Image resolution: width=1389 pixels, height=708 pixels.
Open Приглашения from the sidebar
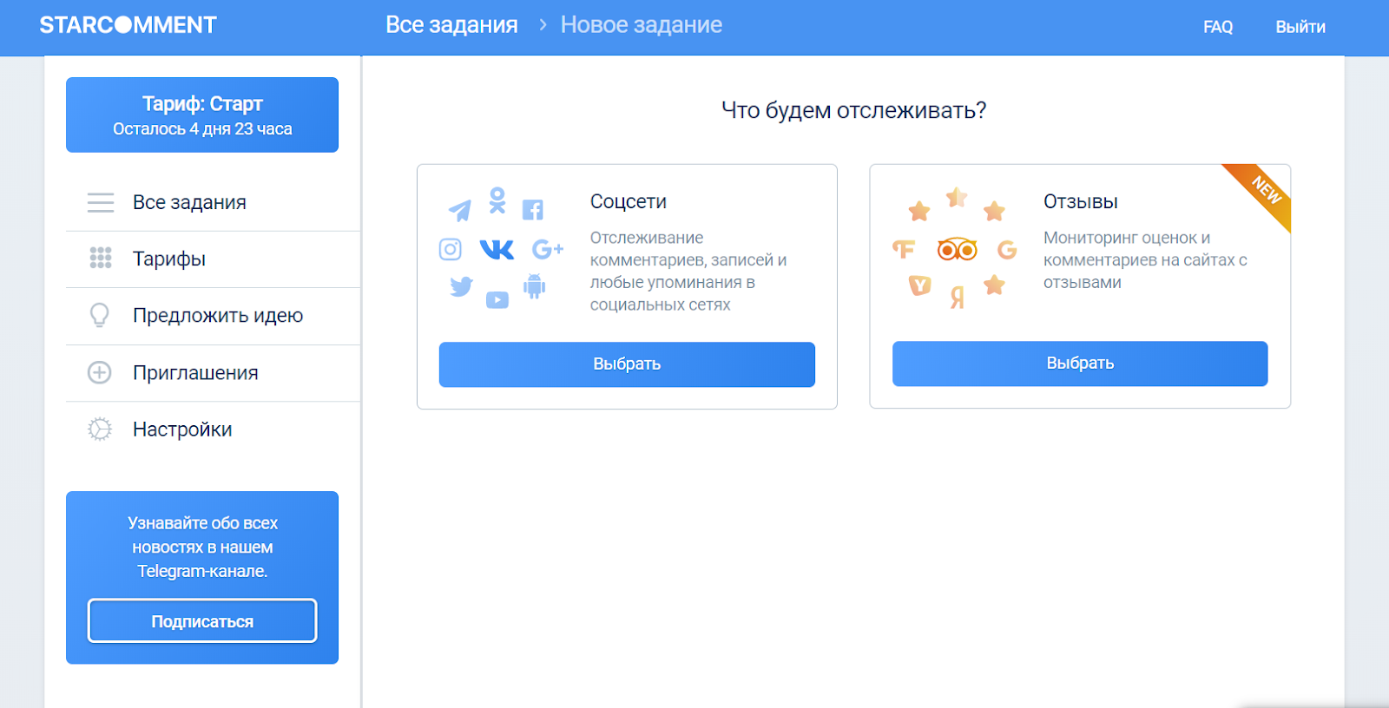[195, 373]
